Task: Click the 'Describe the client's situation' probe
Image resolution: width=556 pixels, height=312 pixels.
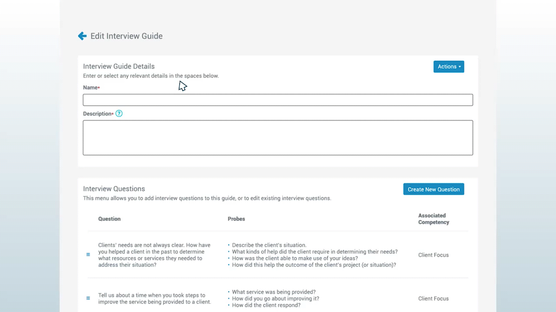Action: pos(269,245)
